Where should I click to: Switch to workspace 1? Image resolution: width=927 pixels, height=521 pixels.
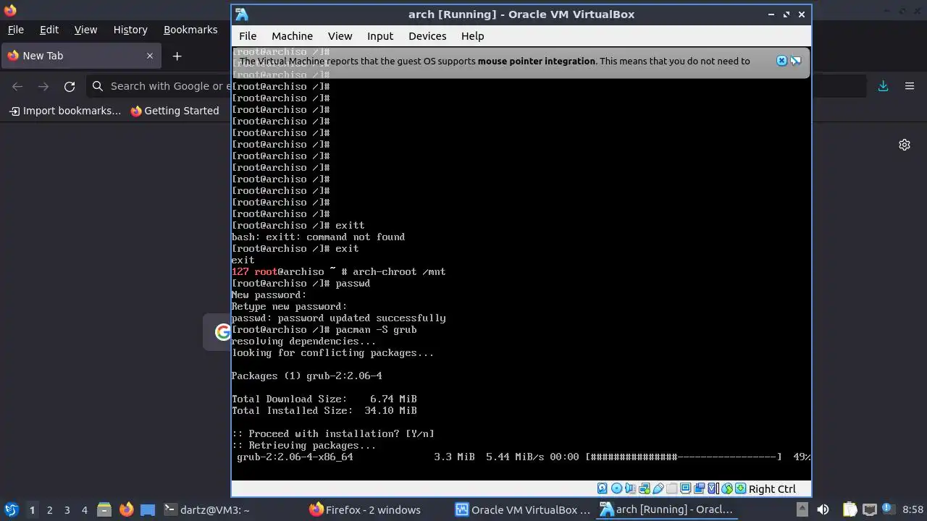pyautogui.click(x=32, y=509)
